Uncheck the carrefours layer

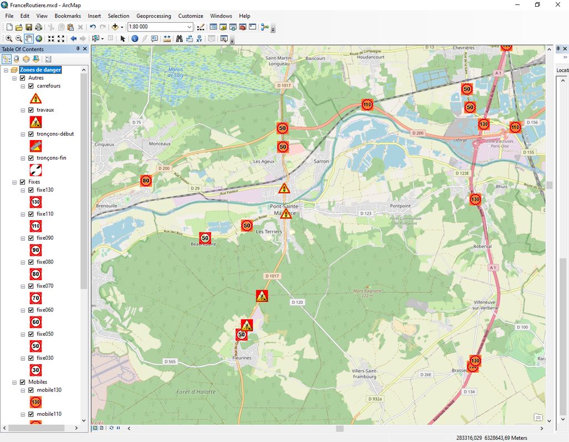(x=31, y=86)
